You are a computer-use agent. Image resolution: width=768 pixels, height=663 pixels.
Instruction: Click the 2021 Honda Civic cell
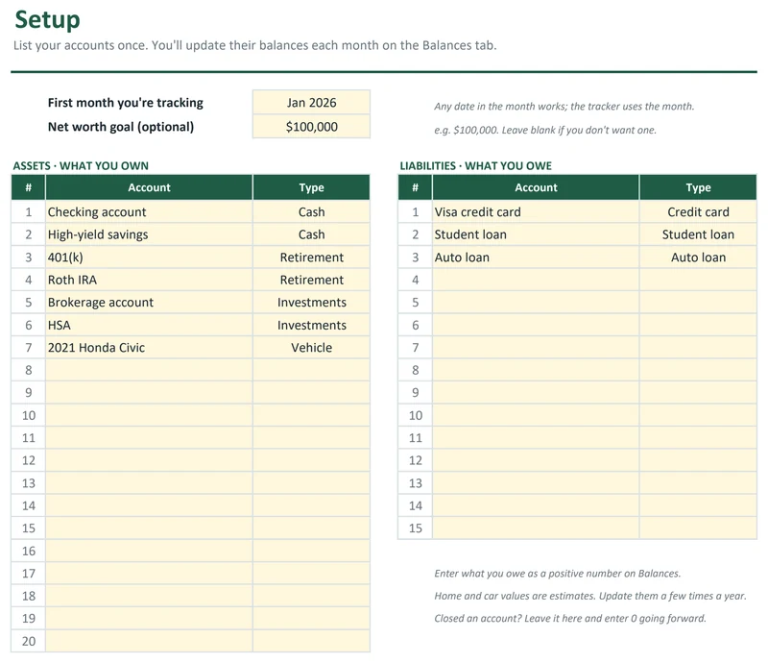tap(149, 347)
